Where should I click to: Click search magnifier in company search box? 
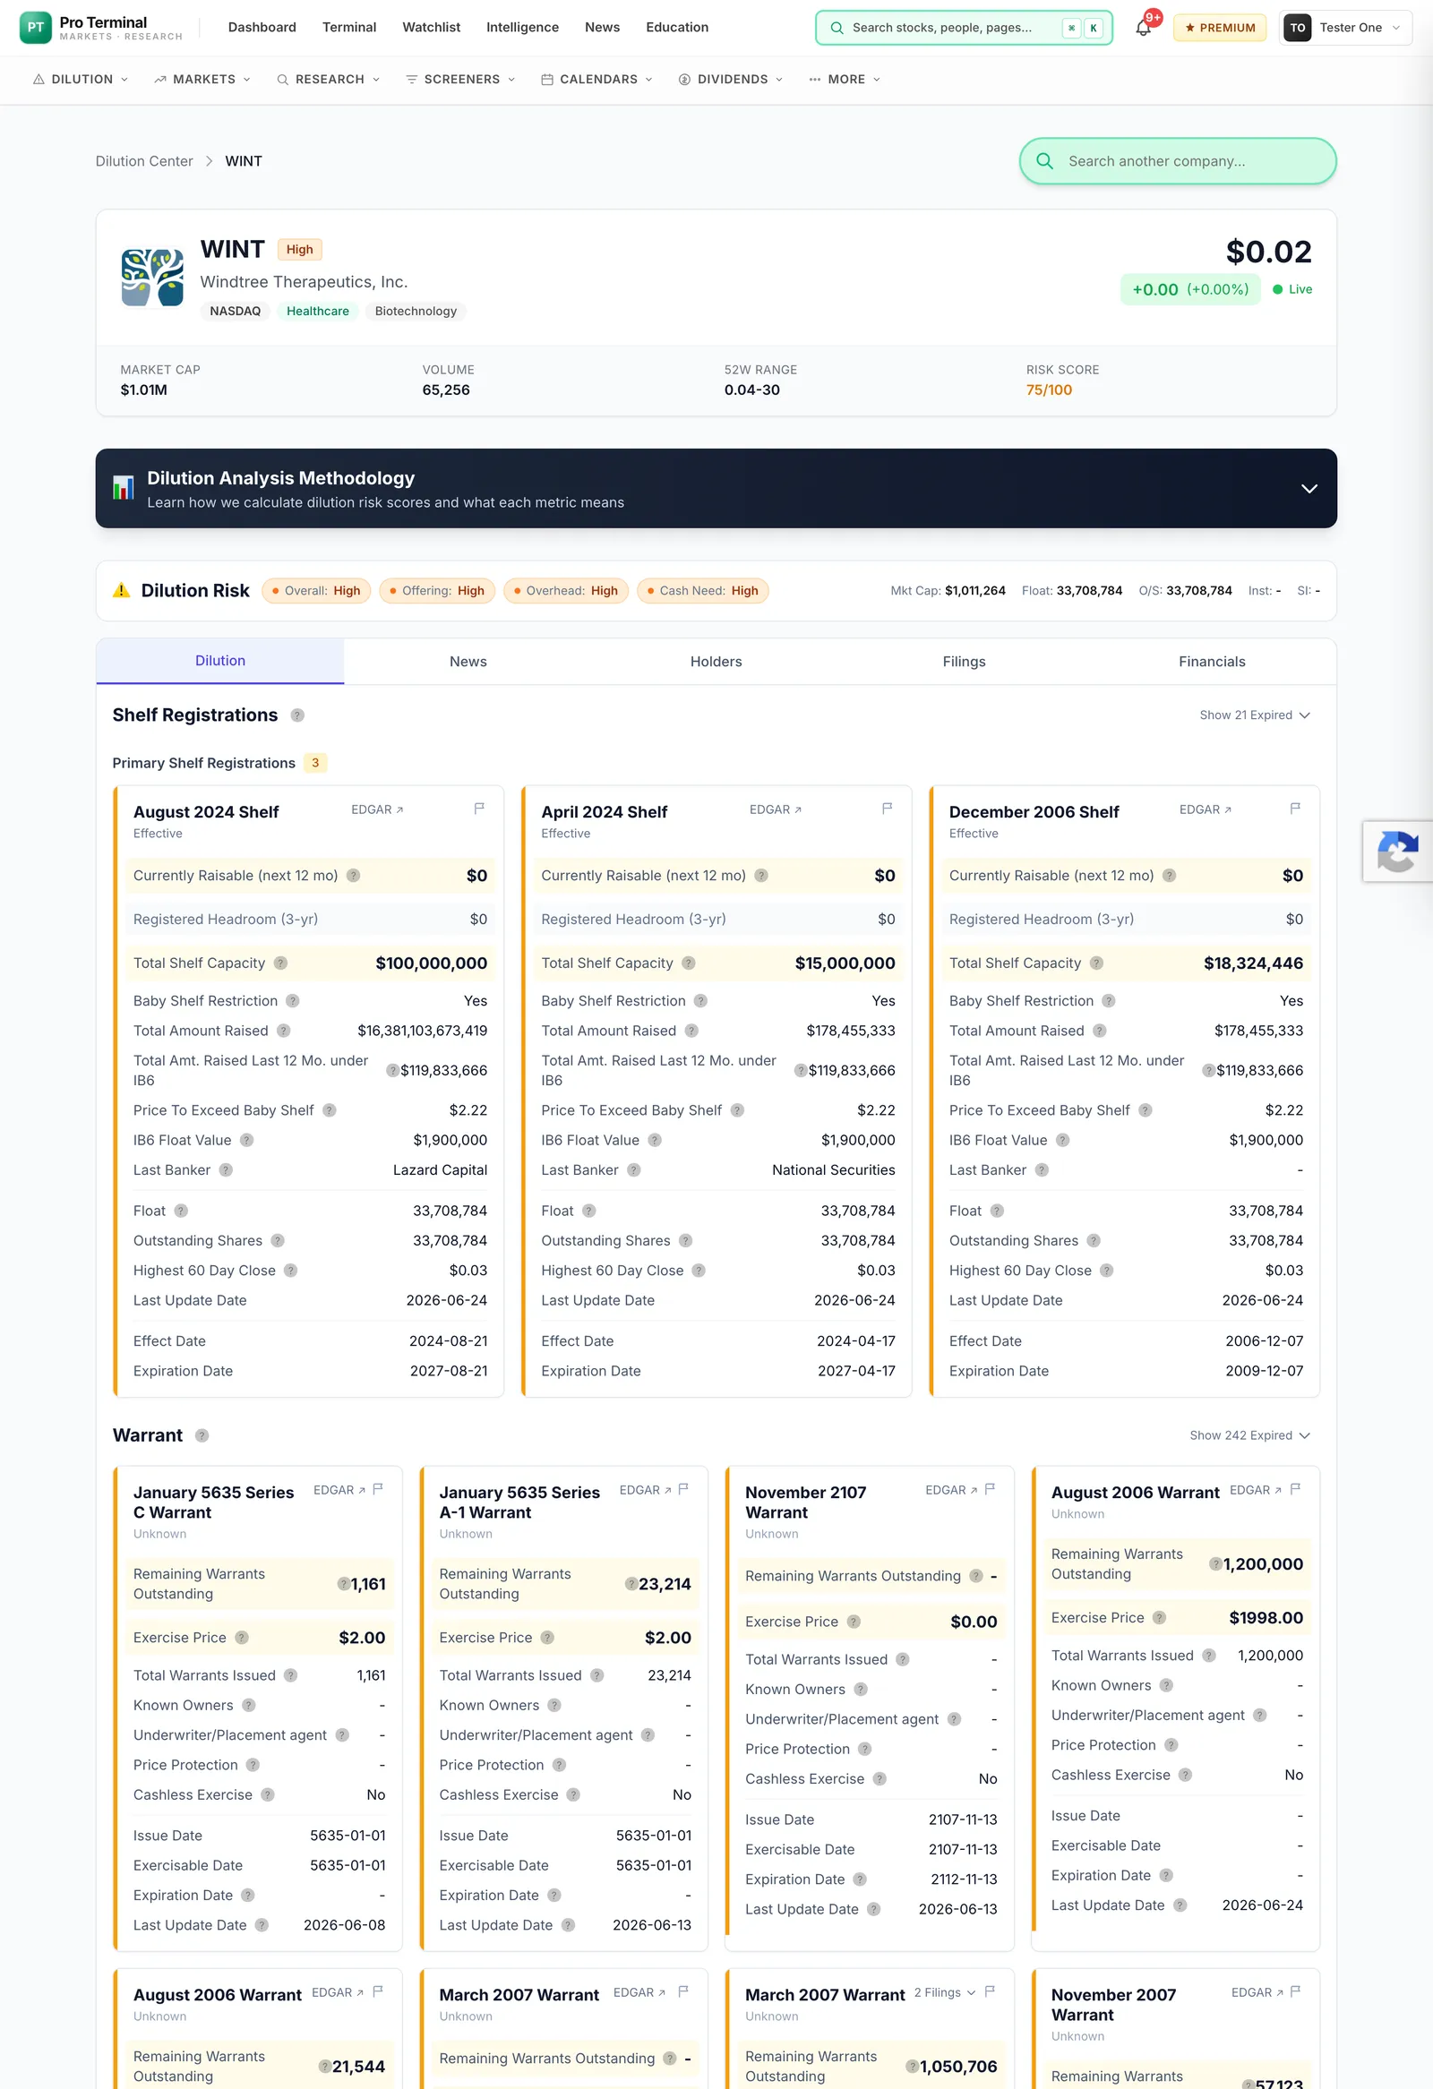[1044, 161]
